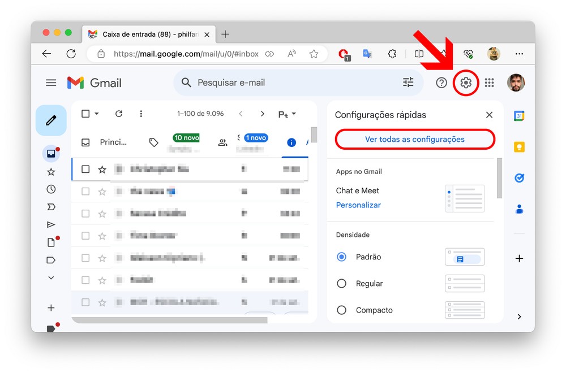Click the refresh inbox icon
This screenshot has width=566, height=373.
point(119,114)
